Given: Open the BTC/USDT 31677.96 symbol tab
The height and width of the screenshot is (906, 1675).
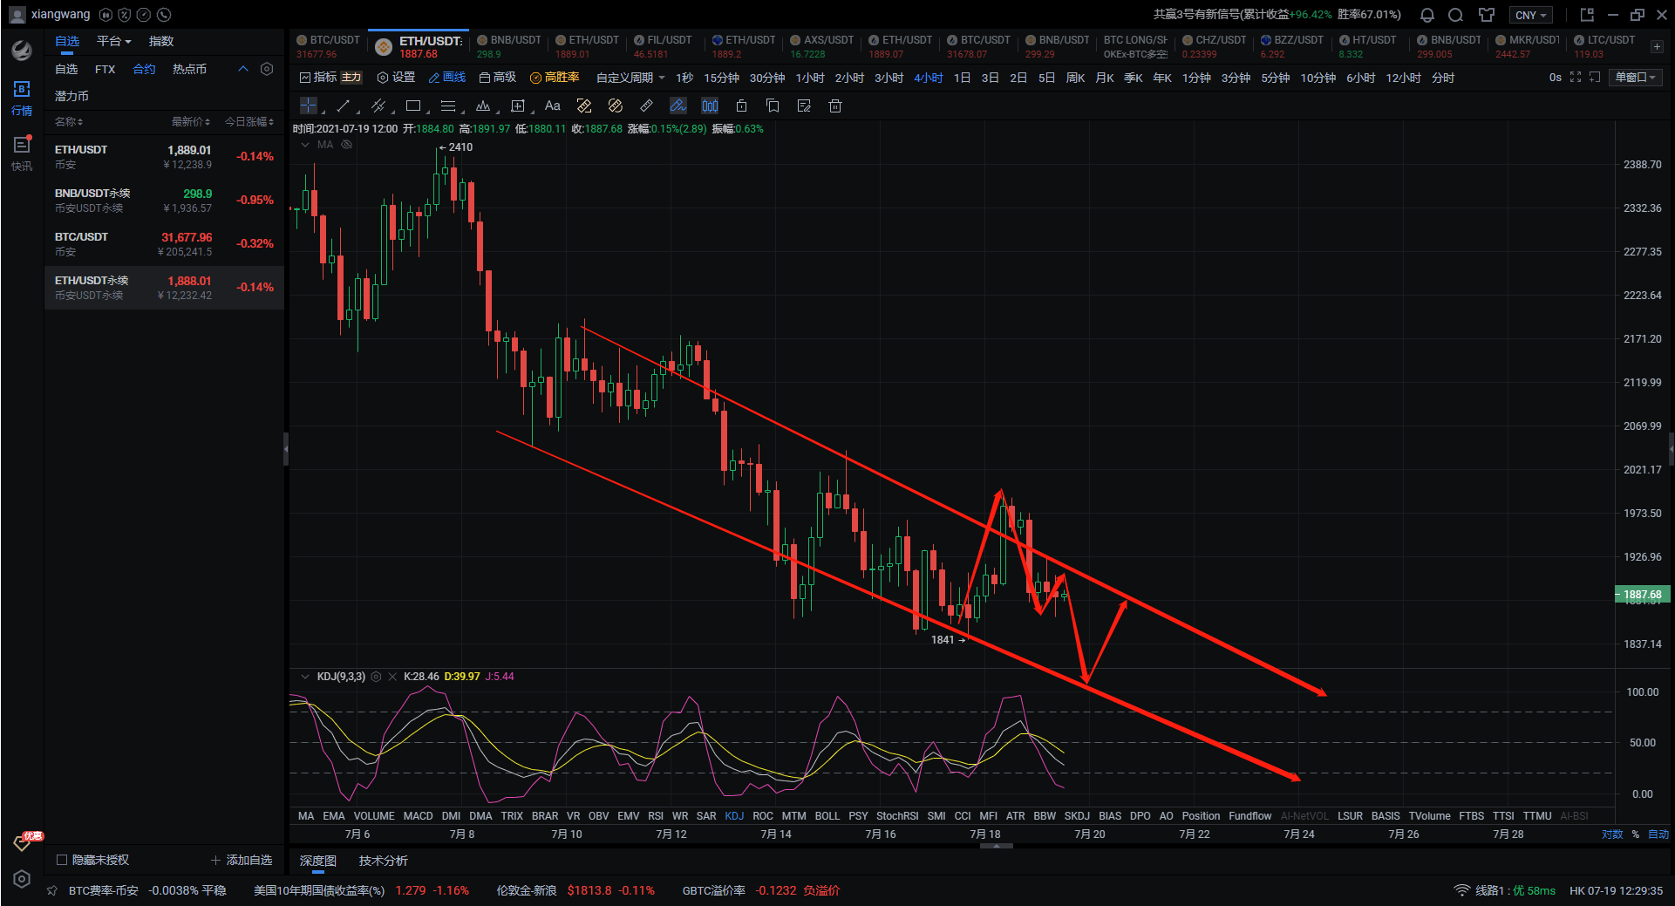Looking at the screenshot, I should [x=329, y=46].
